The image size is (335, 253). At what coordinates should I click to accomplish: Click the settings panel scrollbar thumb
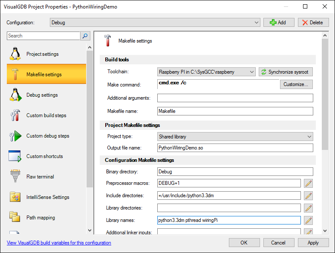click(x=325, y=95)
